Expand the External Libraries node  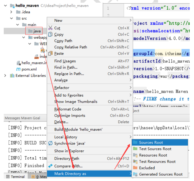[5, 75]
